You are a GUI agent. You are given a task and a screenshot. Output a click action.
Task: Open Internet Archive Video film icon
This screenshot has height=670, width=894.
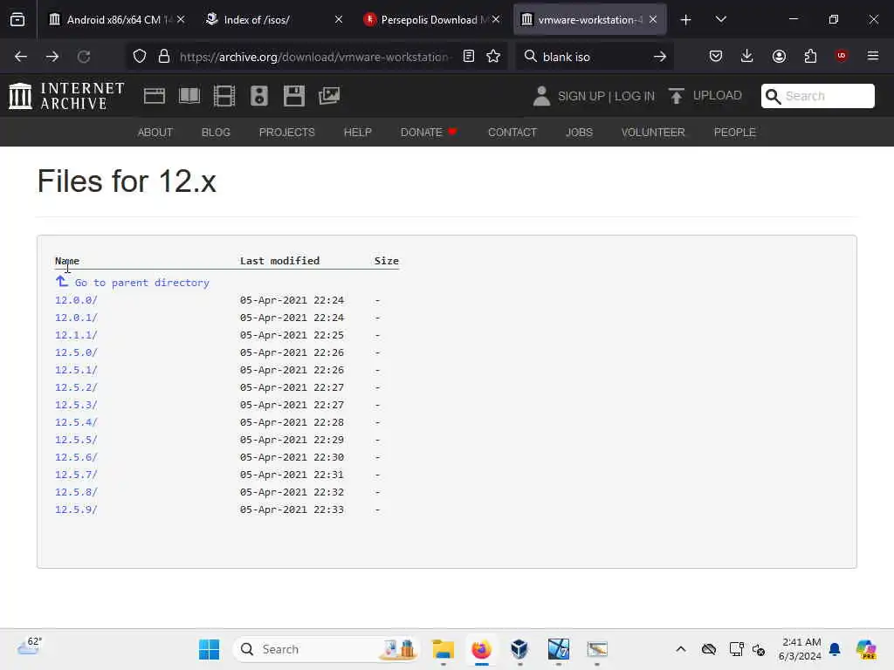point(224,96)
